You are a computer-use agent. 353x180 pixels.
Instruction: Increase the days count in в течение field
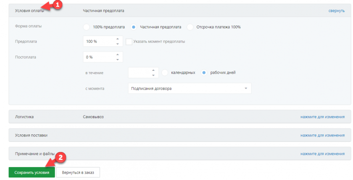[x=153, y=70]
